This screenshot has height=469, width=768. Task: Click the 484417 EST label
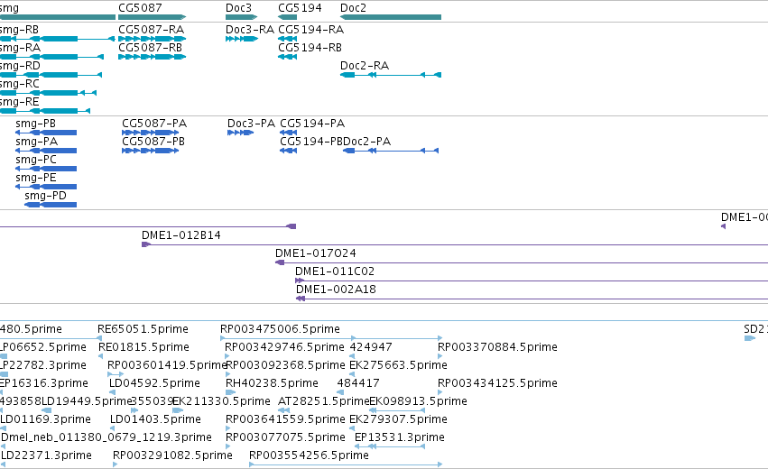coord(358,383)
